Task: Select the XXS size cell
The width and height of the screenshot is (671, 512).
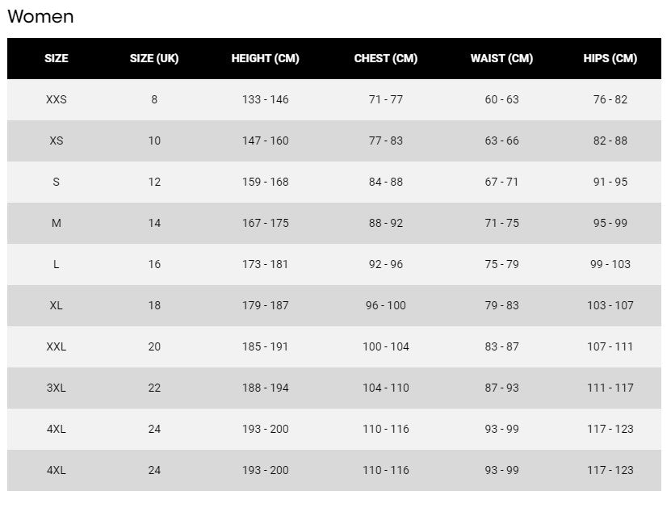Action: pos(57,99)
